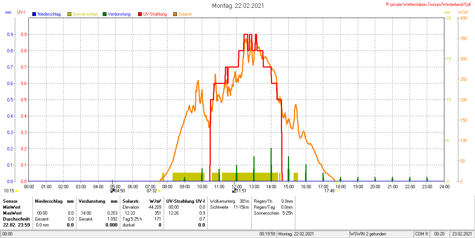This screenshot has width=475, height=238.
Task: Click the mm axis unit label
Action: 8,12
